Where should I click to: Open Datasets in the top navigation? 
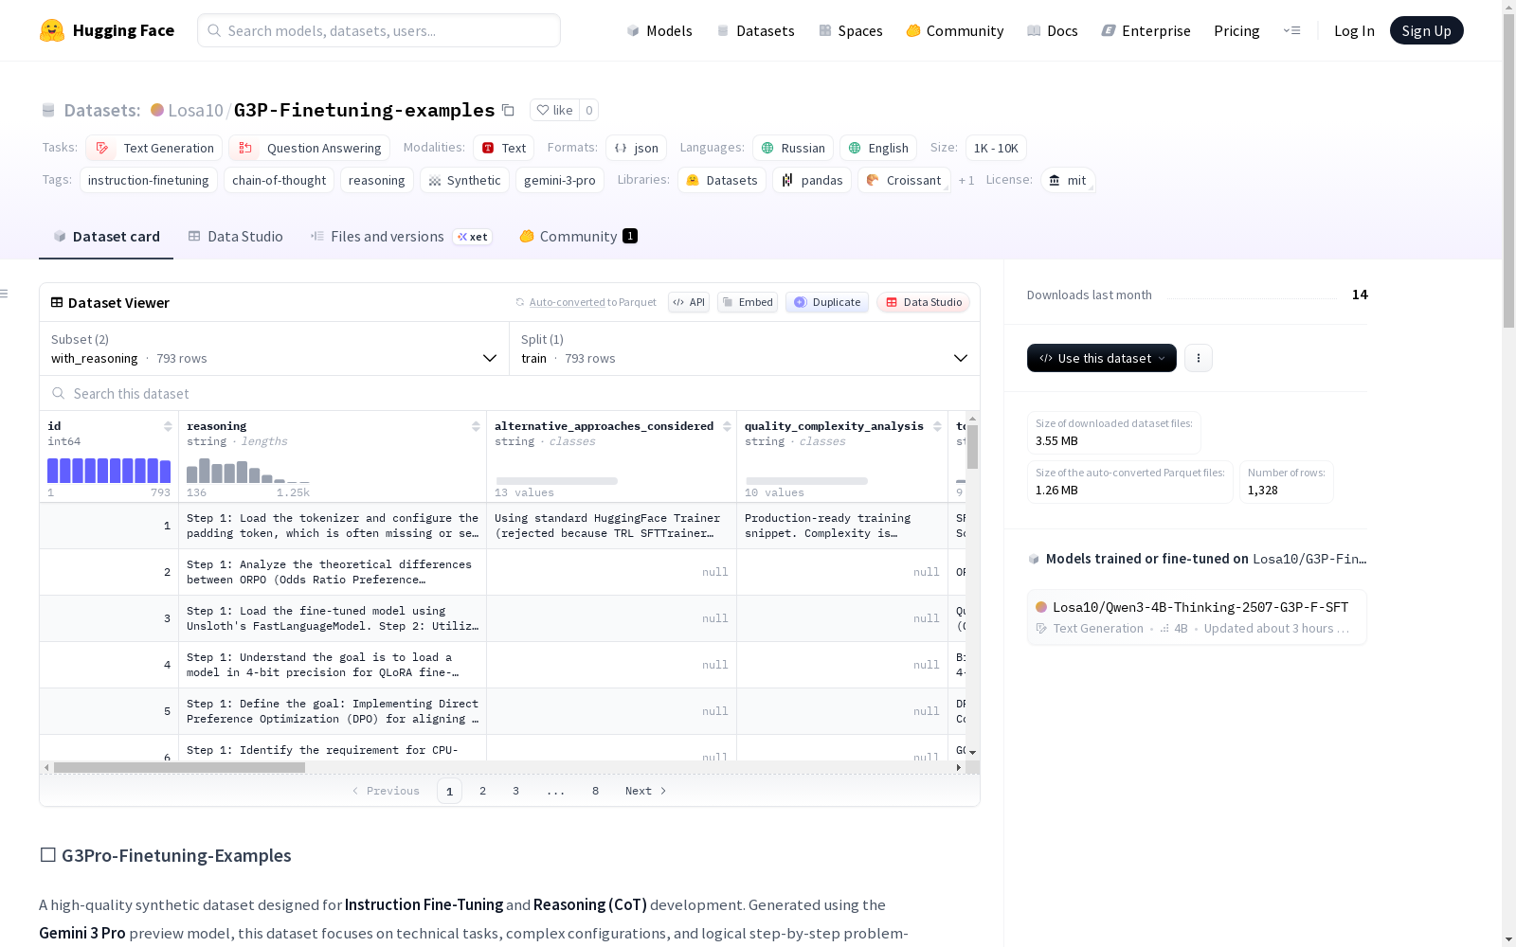(x=755, y=30)
